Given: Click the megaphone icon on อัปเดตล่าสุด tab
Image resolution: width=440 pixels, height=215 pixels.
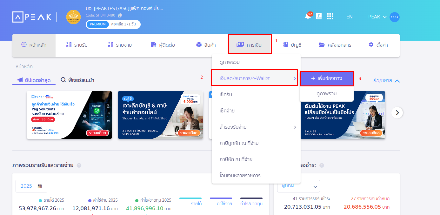Looking at the screenshot, I should pos(20,80).
